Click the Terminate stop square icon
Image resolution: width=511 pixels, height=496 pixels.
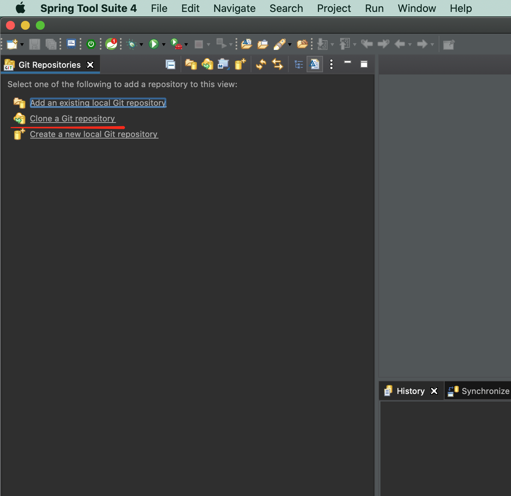(x=199, y=44)
